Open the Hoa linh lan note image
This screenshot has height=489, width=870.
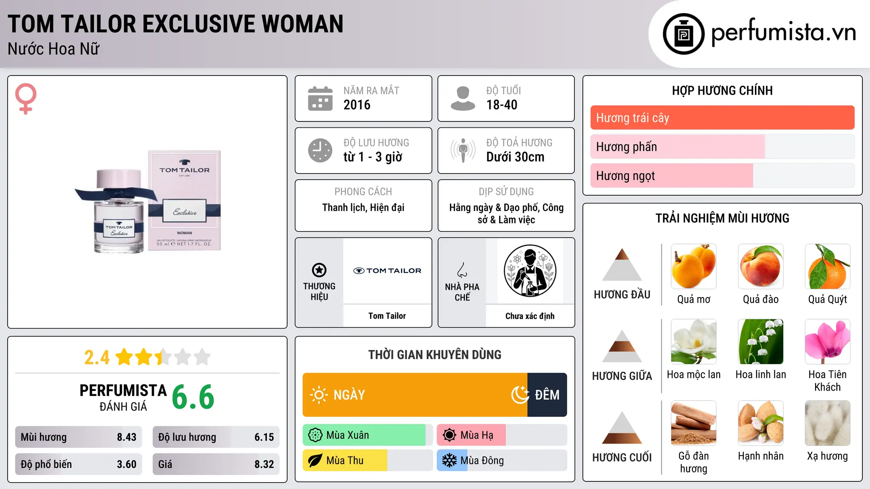pyautogui.click(x=761, y=342)
